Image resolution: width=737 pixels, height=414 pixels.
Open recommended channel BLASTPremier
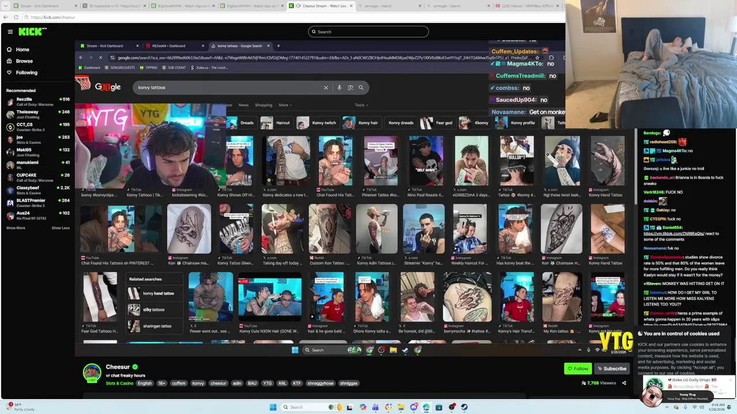pyautogui.click(x=37, y=203)
